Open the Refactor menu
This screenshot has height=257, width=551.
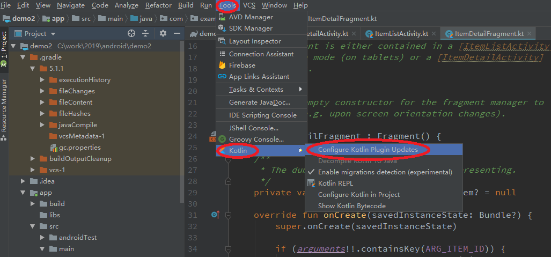[x=158, y=5]
